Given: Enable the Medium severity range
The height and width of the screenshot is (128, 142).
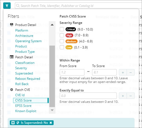Looking at the screenshot, I should click(62, 41).
